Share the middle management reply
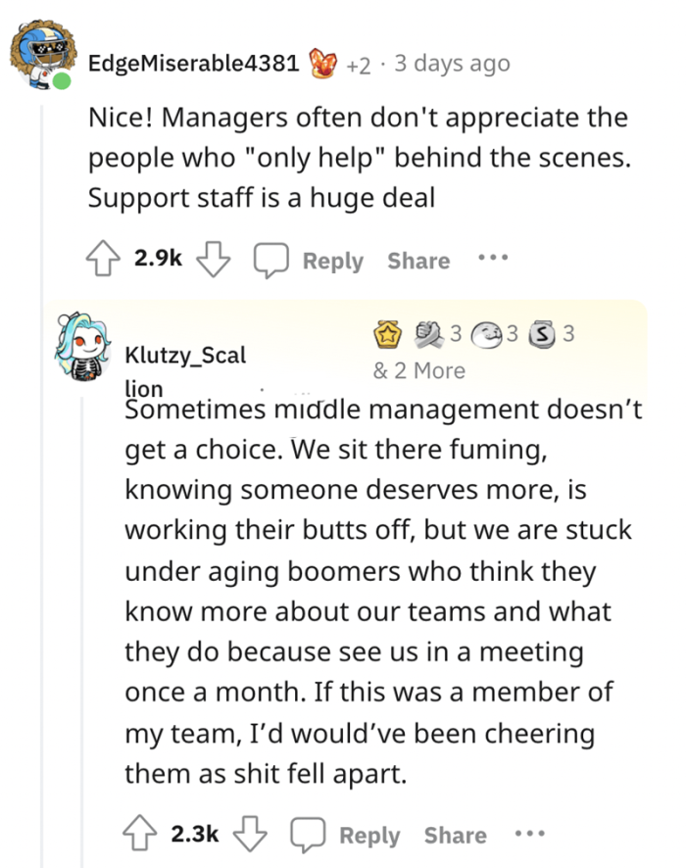686x868 pixels. pos(455,835)
